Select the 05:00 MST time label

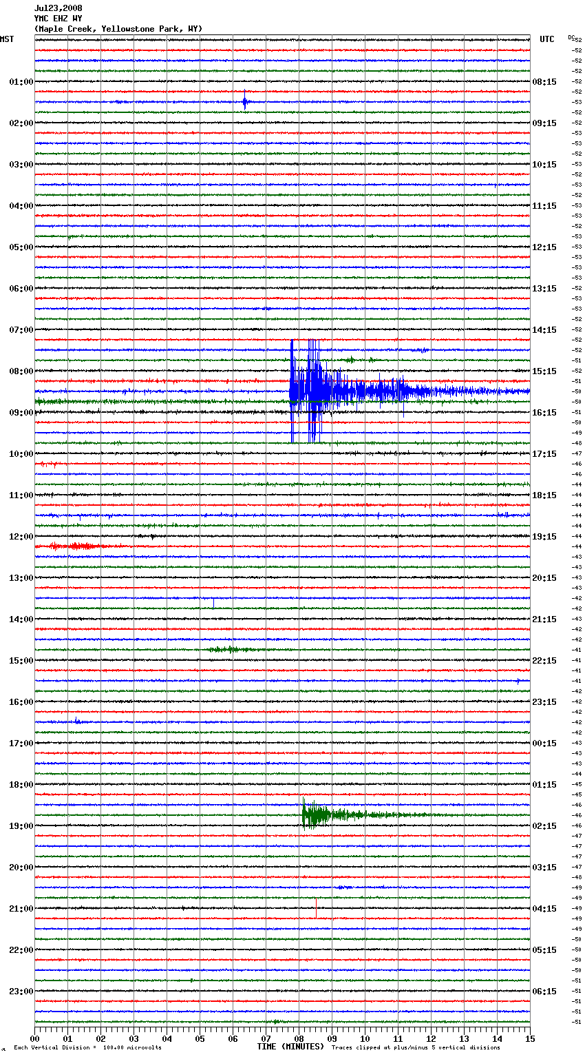click(21, 247)
